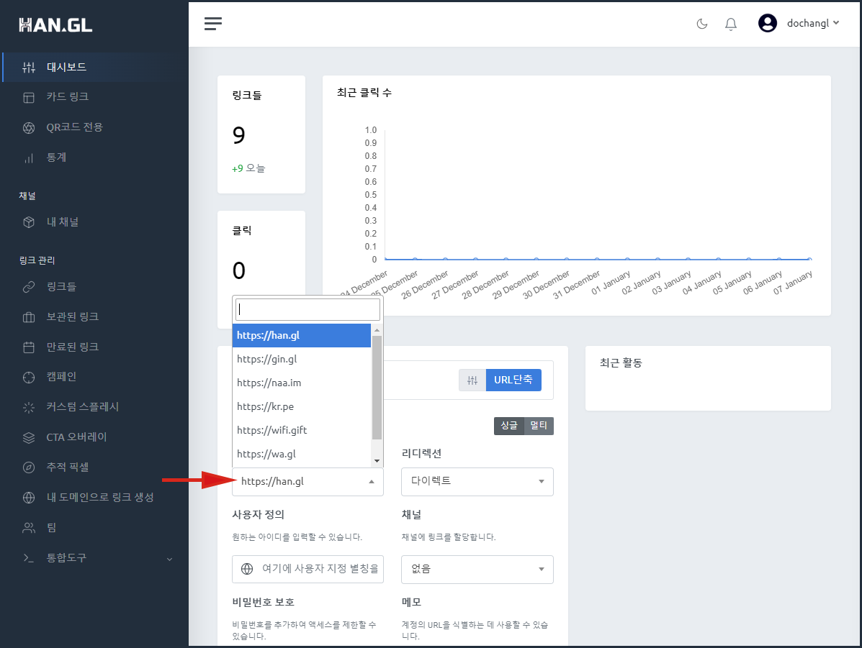The height and width of the screenshot is (648, 862).
Task: Click the 보관된 링크 briefcase icon
Action: pyautogui.click(x=29, y=317)
